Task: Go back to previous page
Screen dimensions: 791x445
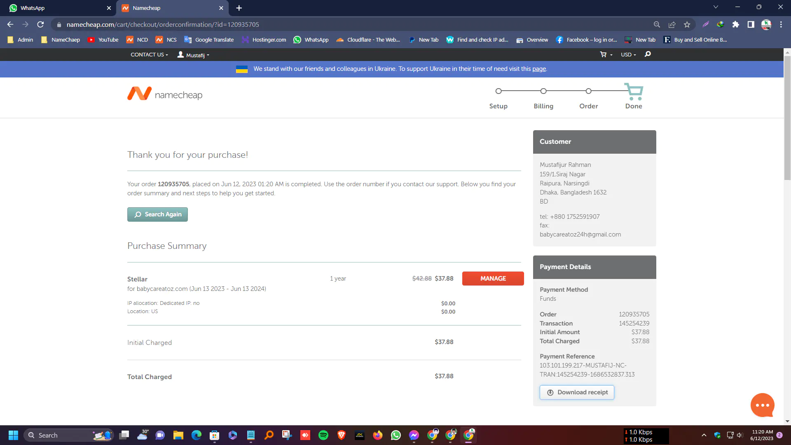Action: point(10,24)
